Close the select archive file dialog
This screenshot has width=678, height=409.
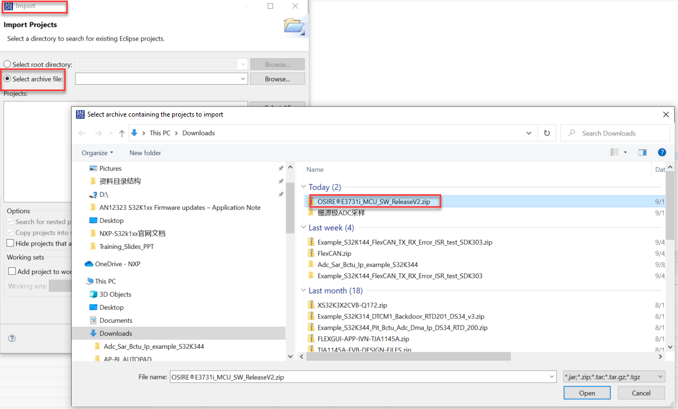[x=666, y=114]
